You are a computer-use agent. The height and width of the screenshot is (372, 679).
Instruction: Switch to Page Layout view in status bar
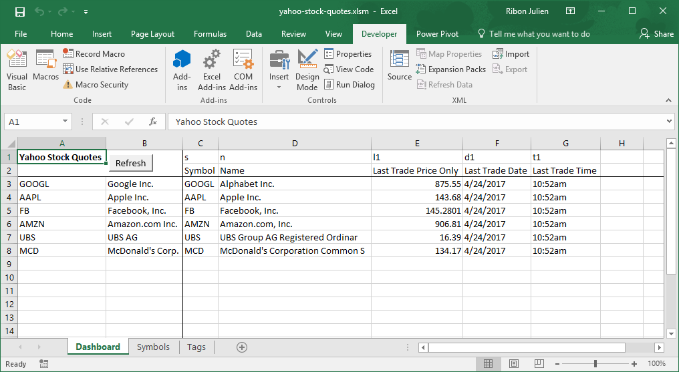click(x=513, y=364)
